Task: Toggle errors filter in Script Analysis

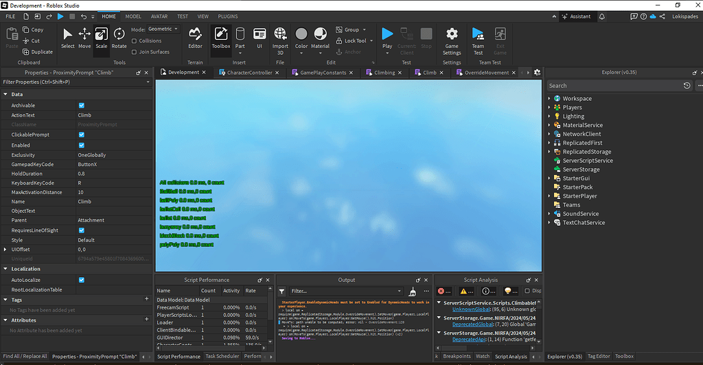Action: point(444,291)
